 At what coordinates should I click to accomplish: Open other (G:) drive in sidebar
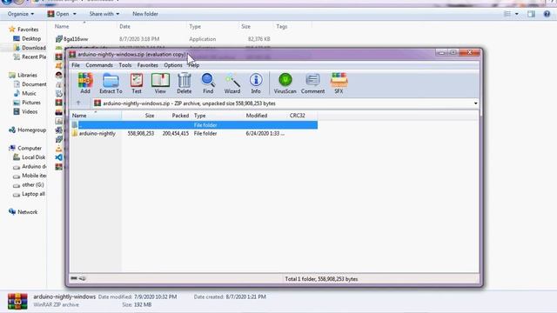(29, 185)
